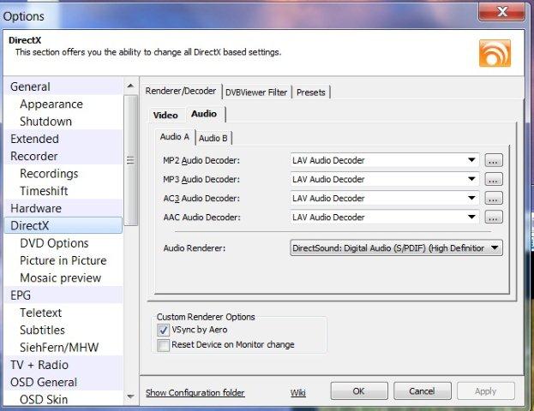Select the Audio B tab
The width and height of the screenshot is (534, 411).
point(213,138)
